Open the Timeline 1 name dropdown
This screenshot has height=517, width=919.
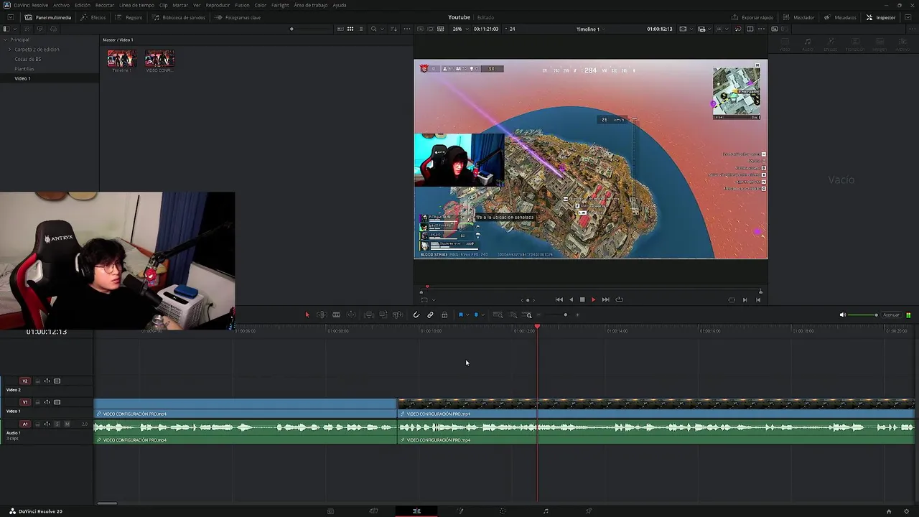pos(590,29)
